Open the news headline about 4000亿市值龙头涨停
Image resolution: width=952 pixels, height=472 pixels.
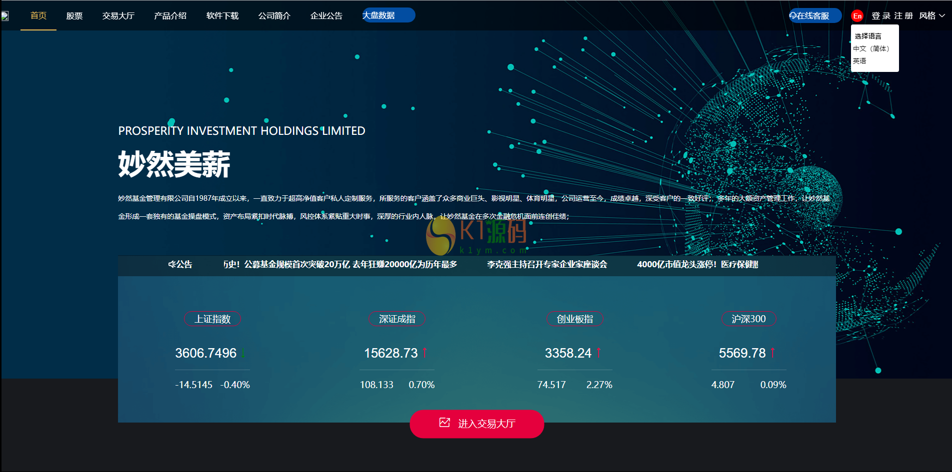click(x=697, y=264)
